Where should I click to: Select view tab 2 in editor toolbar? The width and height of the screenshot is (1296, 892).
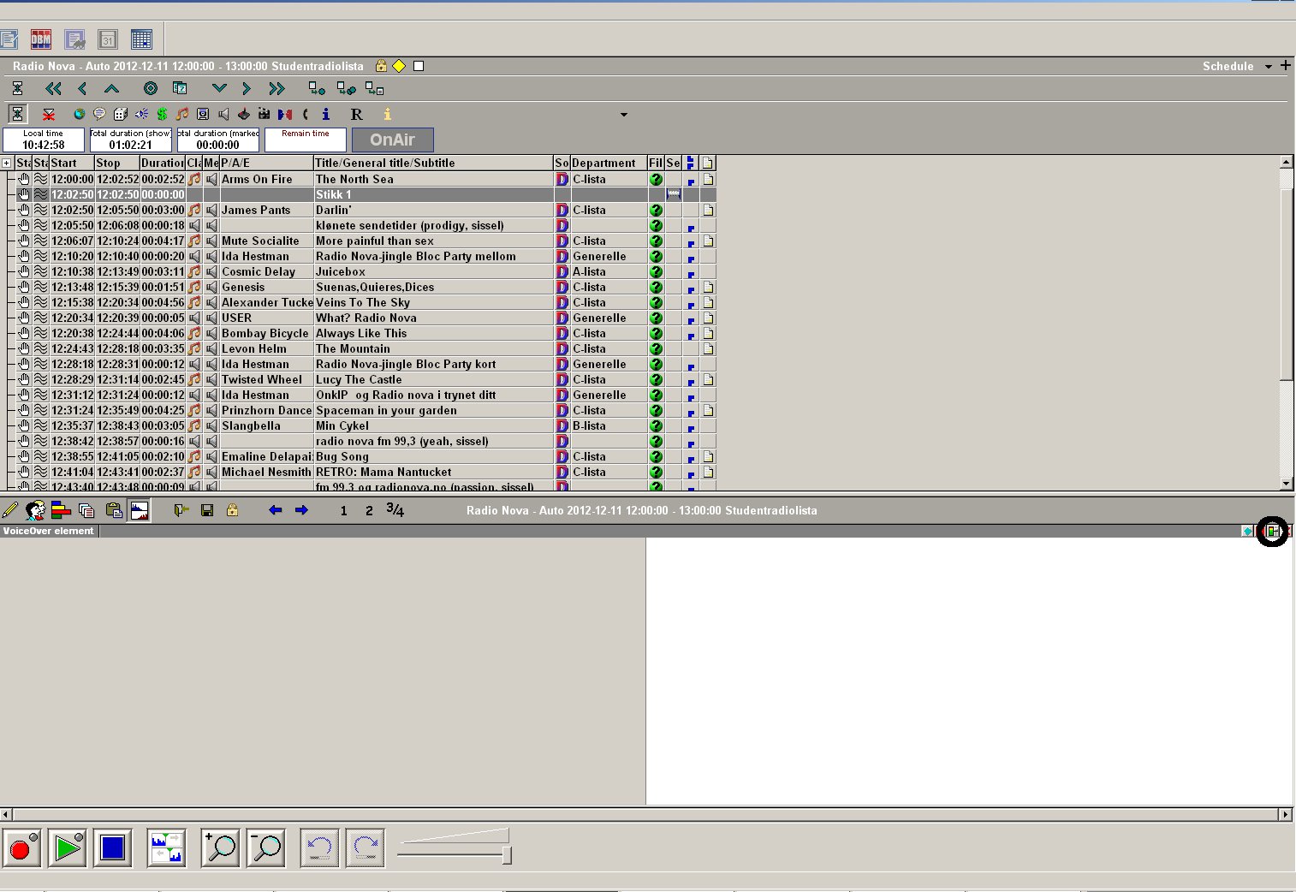(369, 510)
